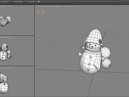Open the Perspective view label menu
The height and width of the screenshot is (97, 129).
click(43, 6)
